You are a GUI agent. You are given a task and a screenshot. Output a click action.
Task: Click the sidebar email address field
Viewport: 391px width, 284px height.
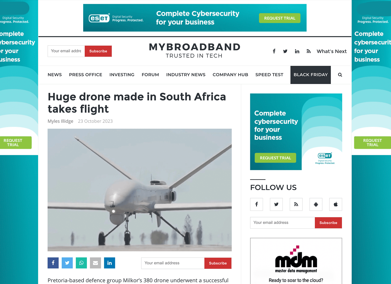click(x=283, y=223)
